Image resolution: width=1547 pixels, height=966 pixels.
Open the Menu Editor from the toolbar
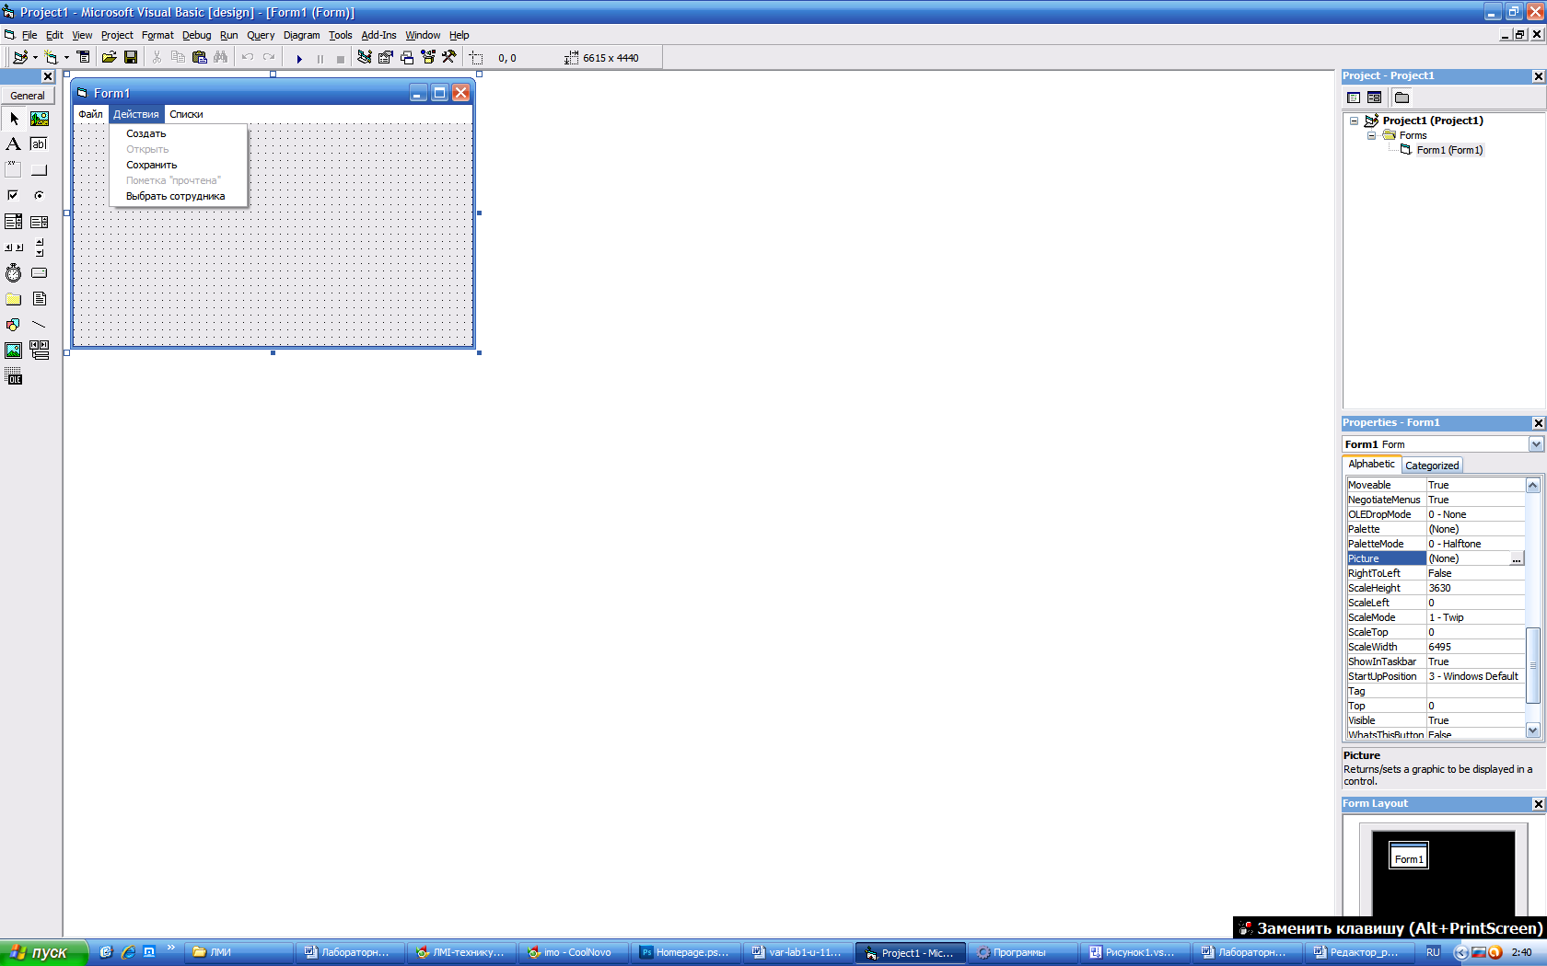84,57
